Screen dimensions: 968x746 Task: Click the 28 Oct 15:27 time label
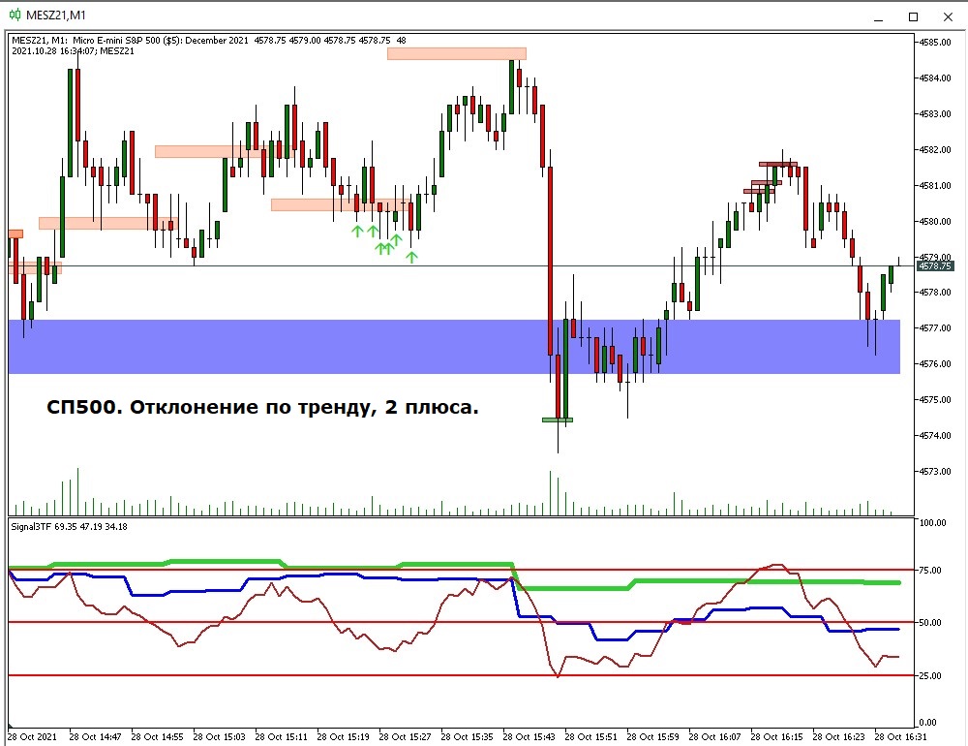[x=405, y=736]
